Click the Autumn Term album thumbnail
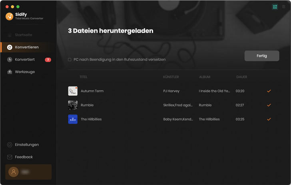Viewport: 291px width, 185px height. 73,91
